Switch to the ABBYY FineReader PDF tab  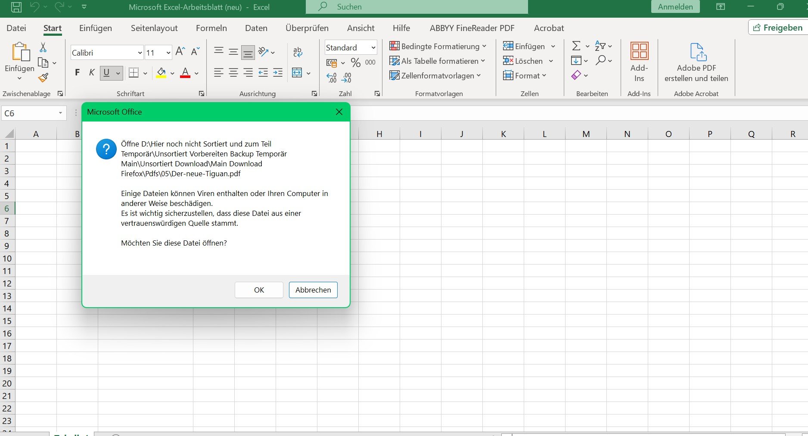(x=472, y=28)
